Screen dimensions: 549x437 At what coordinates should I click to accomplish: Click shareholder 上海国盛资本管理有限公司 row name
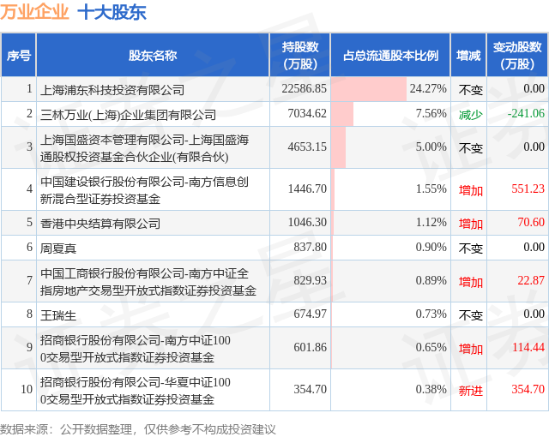click(145, 148)
